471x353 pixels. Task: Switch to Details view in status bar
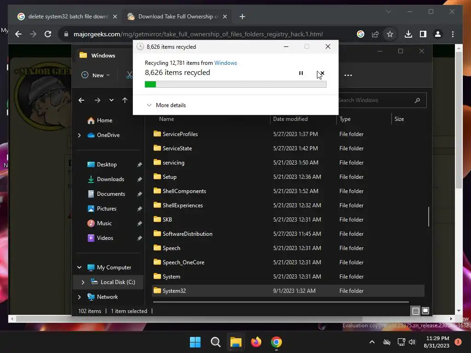(x=415, y=311)
